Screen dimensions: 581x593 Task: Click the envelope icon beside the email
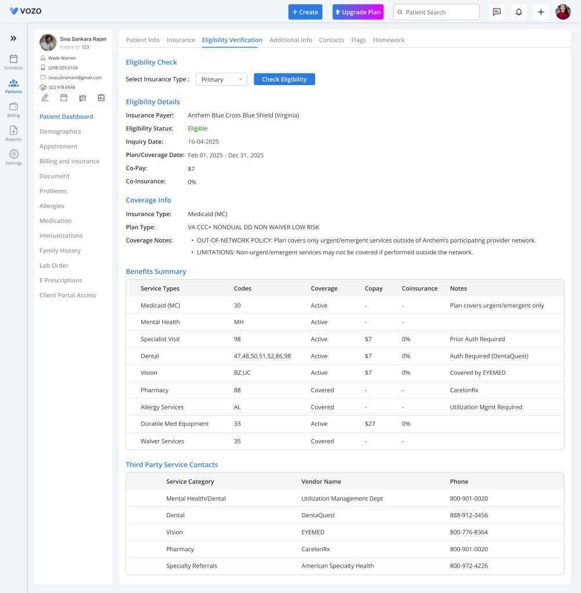coord(43,77)
